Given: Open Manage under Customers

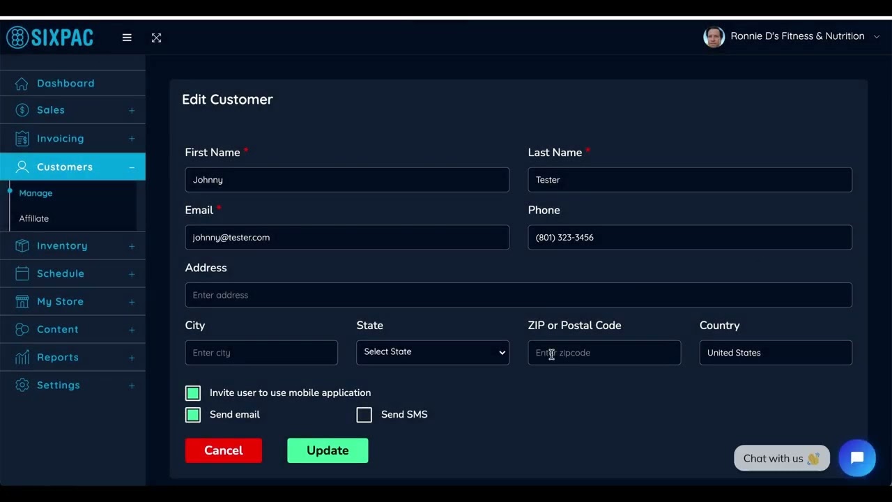Looking at the screenshot, I should pos(36,193).
